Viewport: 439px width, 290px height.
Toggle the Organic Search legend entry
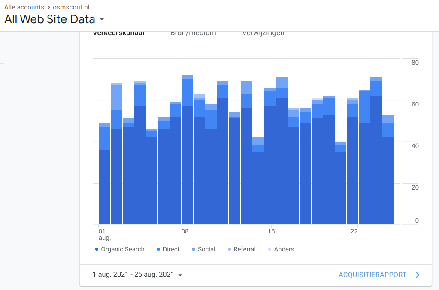[120, 249]
